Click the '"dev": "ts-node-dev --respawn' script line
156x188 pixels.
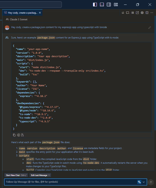(62, 71)
